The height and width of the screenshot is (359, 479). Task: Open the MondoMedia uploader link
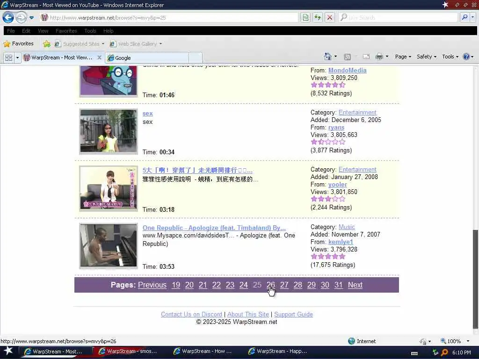coord(348,70)
